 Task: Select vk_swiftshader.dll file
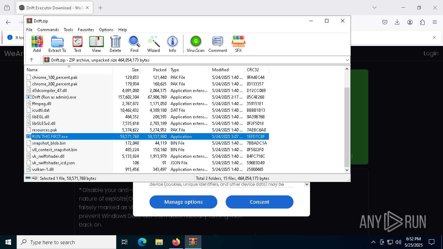pyautogui.click(x=147, y=156)
